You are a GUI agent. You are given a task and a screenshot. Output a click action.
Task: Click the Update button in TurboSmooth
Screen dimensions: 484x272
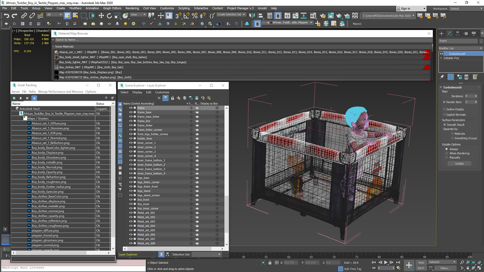click(459, 163)
